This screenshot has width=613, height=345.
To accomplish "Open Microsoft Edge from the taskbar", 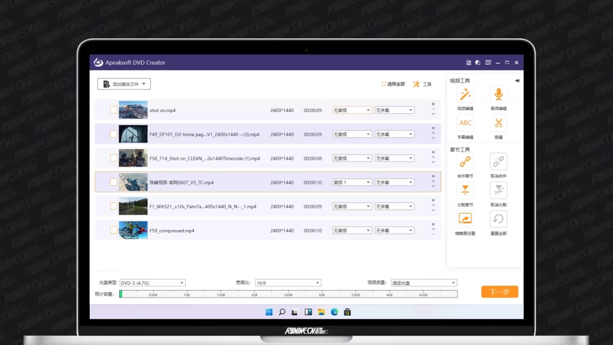I will pos(334,312).
